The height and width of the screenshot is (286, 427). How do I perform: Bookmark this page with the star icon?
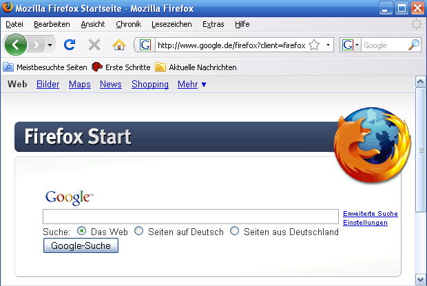pos(314,45)
